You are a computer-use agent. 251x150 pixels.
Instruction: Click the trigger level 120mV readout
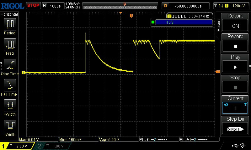(238, 6)
